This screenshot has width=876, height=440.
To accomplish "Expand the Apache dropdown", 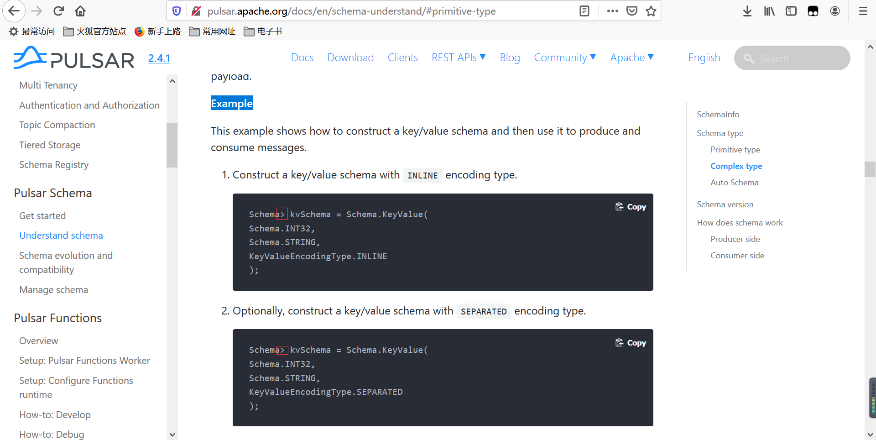I will pos(632,58).
